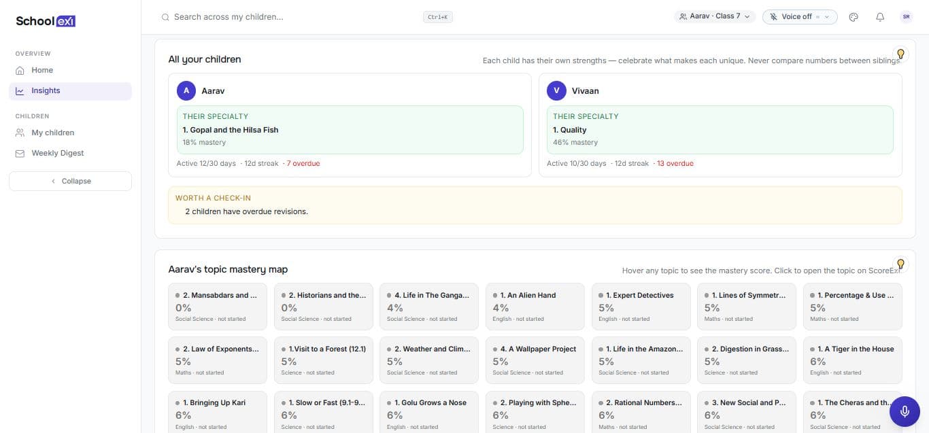This screenshot has height=433, width=929.
Task: Open topic 1. Bringing Up Kari
Action: click(218, 412)
